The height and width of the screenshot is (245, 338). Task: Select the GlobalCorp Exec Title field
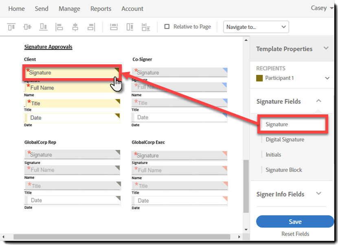click(x=180, y=186)
